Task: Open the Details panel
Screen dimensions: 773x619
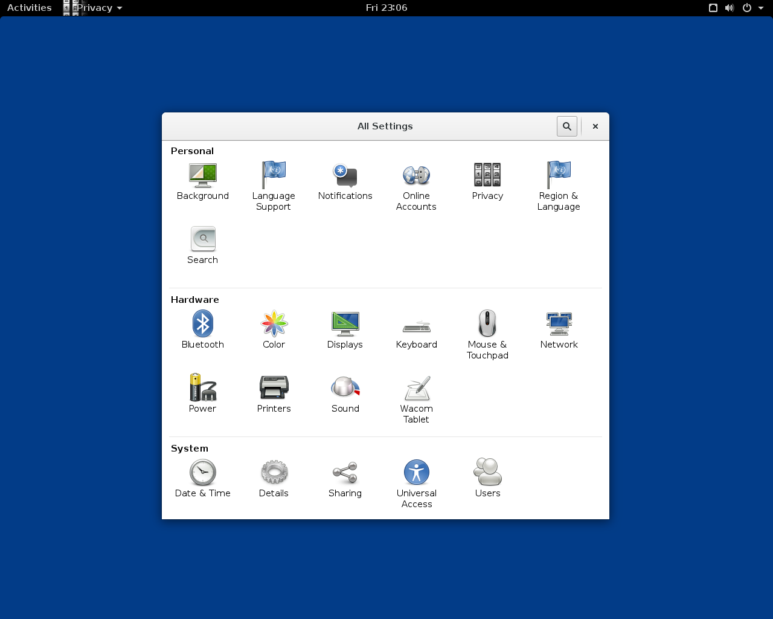Action: click(274, 479)
